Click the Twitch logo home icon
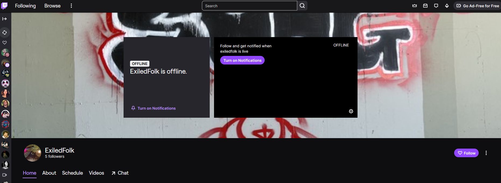 pyautogui.click(x=4, y=6)
